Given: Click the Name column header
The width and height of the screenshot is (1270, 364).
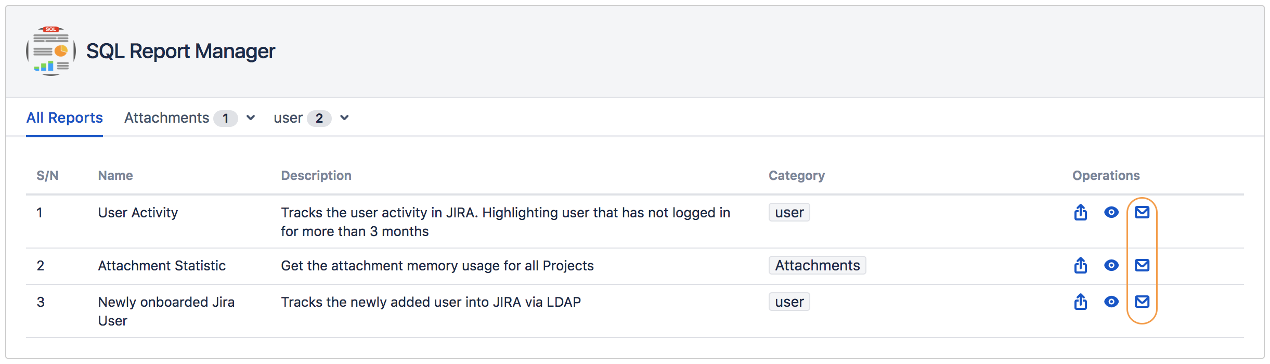Looking at the screenshot, I should (115, 176).
